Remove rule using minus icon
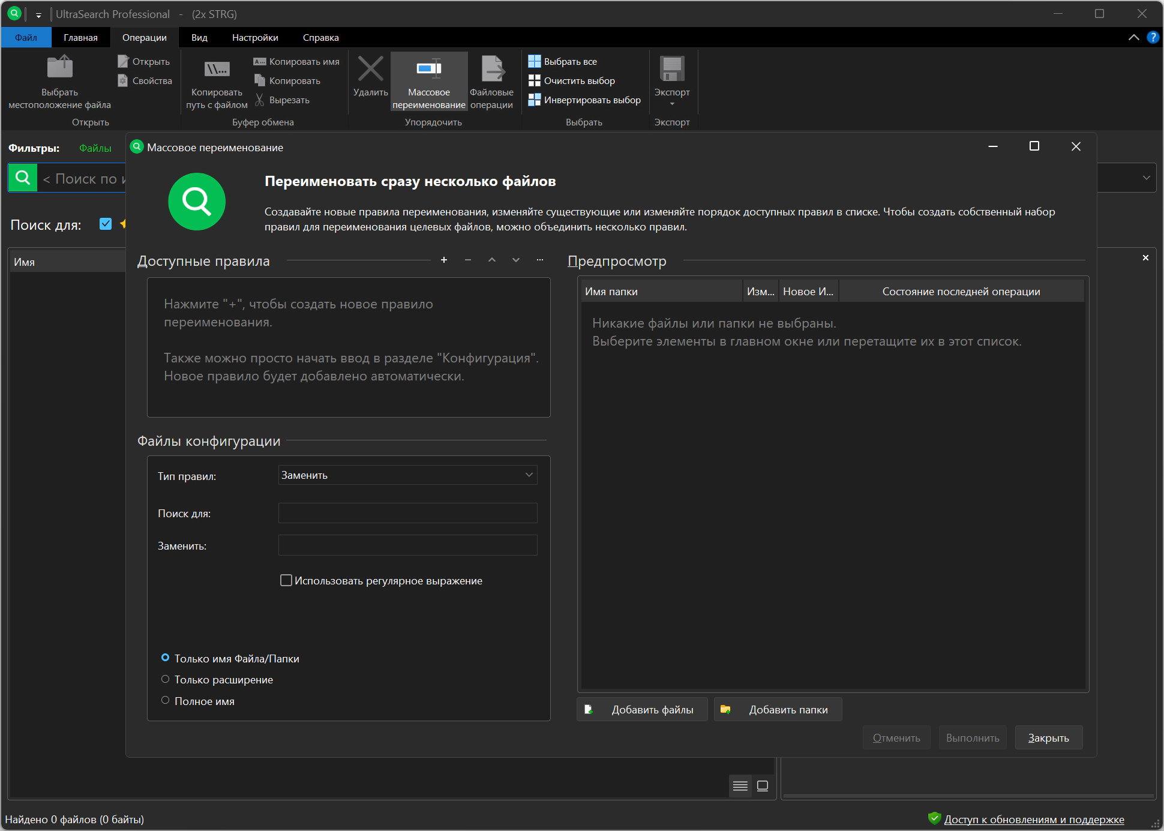The image size is (1164, 831). pyautogui.click(x=468, y=260)
